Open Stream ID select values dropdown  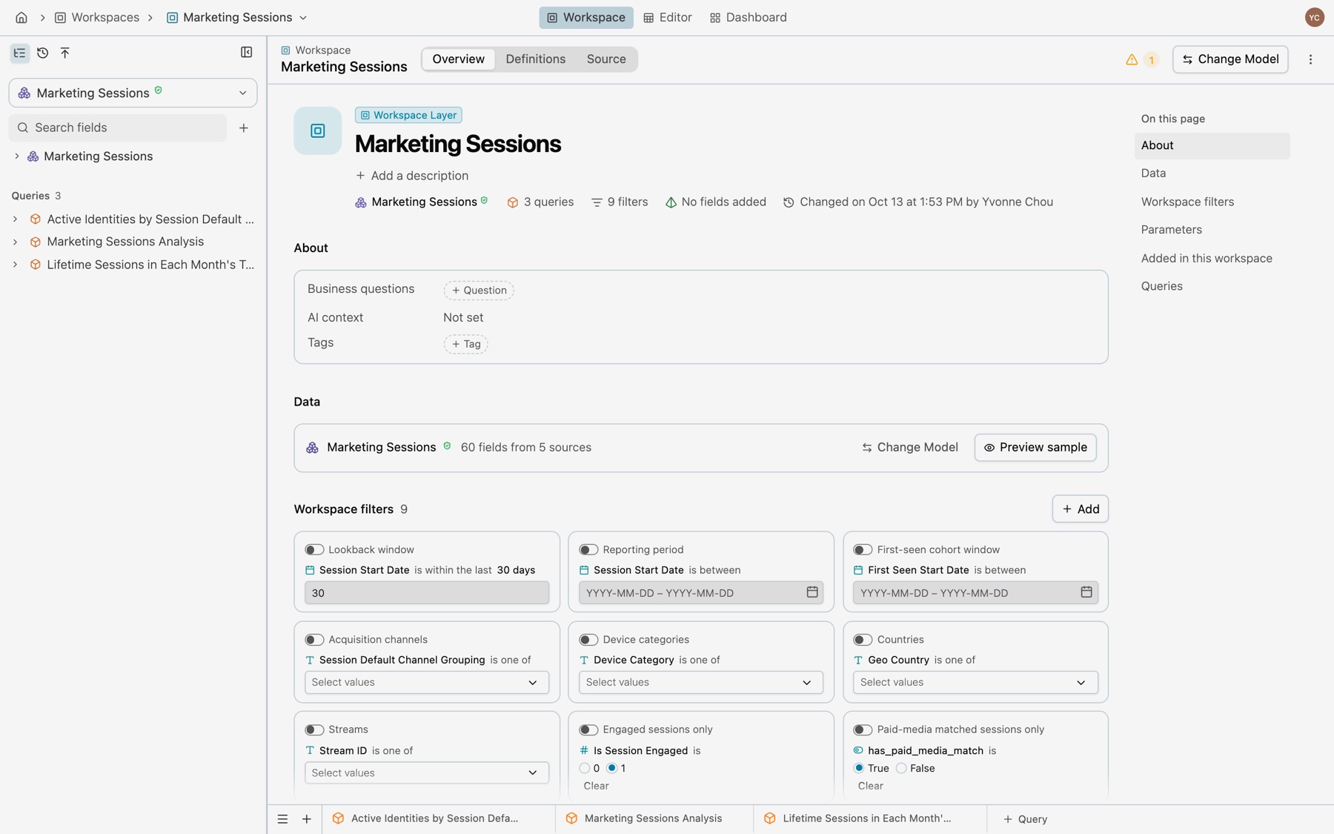click(x=427, y=773)
